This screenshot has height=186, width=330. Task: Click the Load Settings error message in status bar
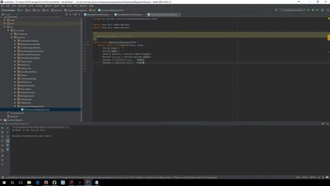tap(111, 177)
